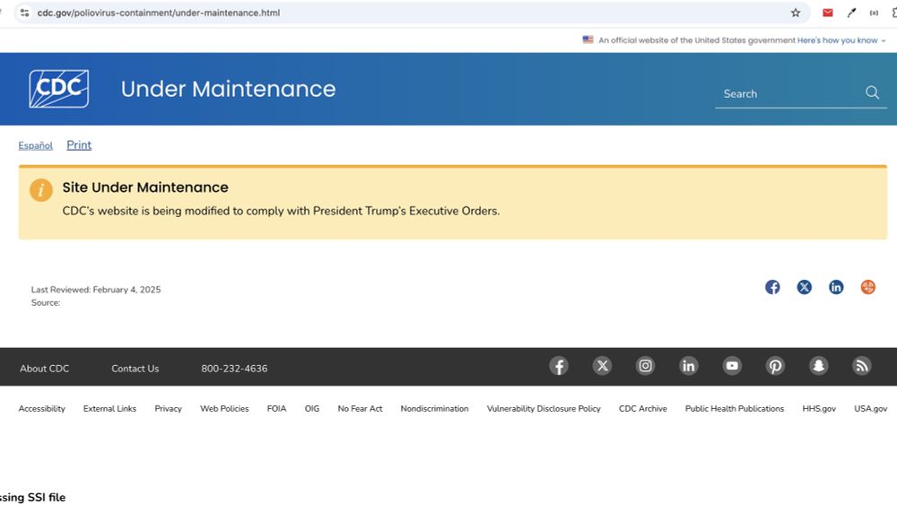Viewport: 897px width, 505px height.
Task: Open CDC Pinterest from footer
Action: click(x=775, y=366)
